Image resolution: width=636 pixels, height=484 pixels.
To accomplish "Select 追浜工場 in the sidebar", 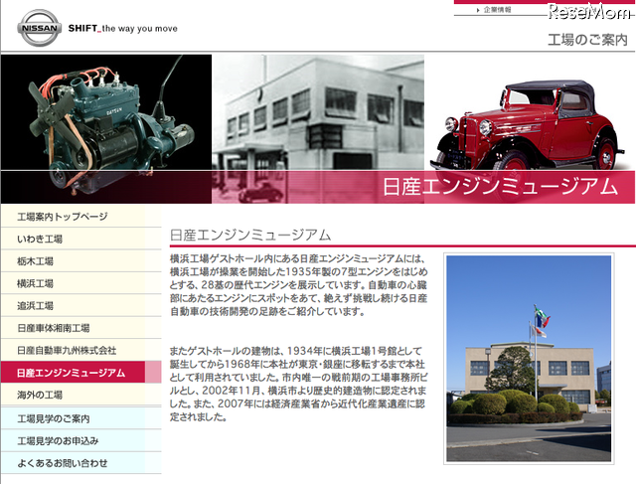I will (81, 306).
